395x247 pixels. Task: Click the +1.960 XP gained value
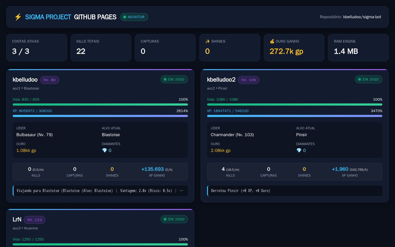[340, 169]
